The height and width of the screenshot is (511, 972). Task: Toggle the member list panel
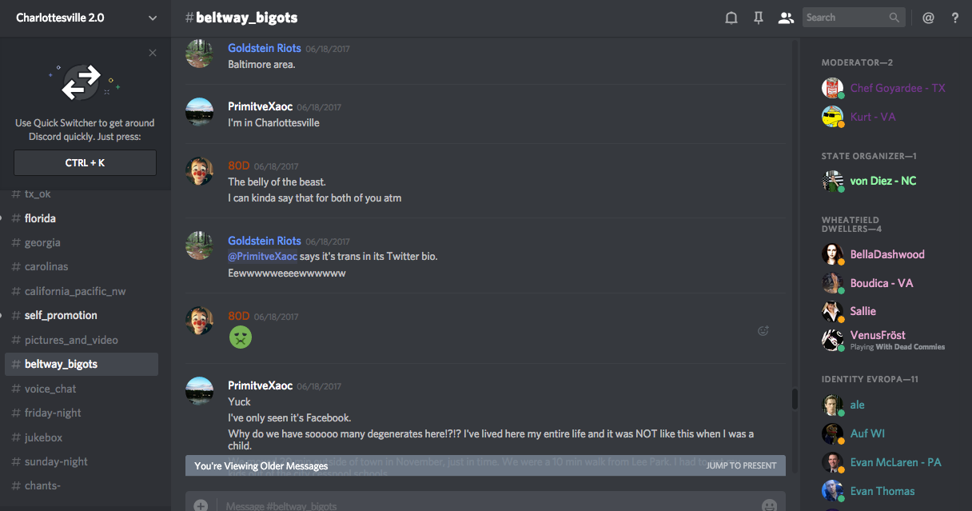(786, 18)
